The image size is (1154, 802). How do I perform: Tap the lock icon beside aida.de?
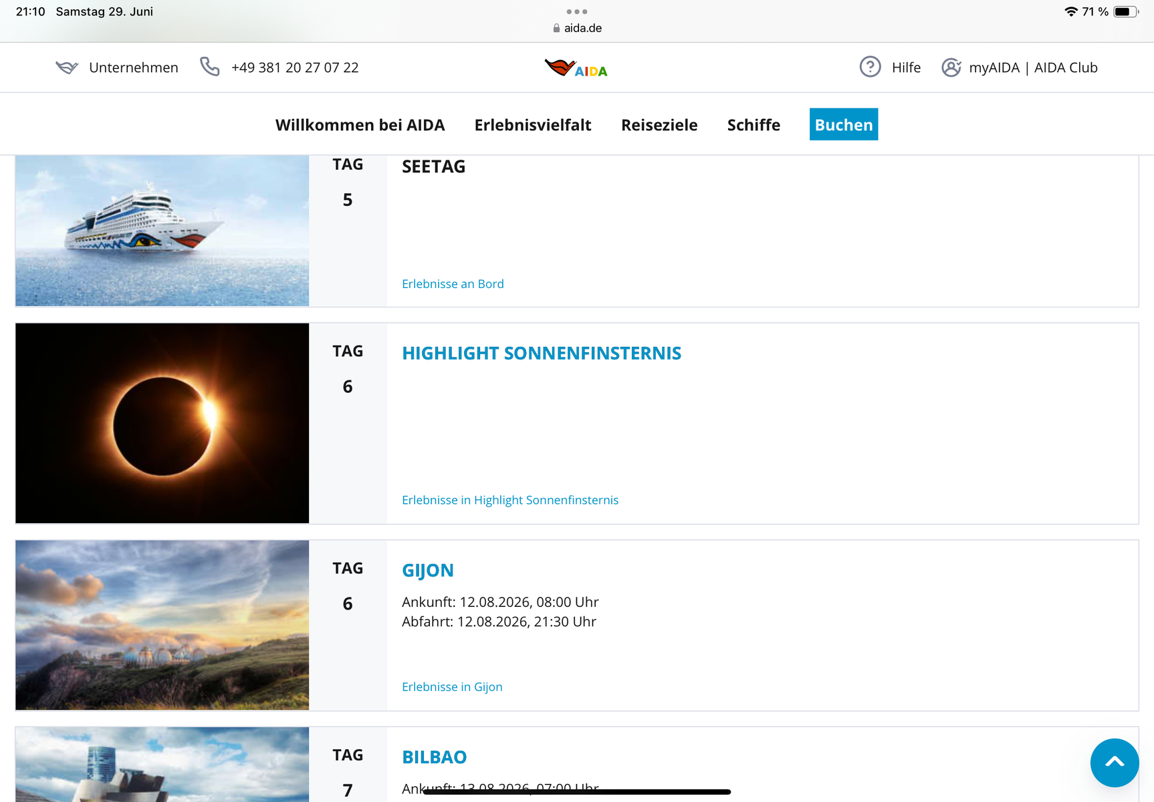point(556,28)
